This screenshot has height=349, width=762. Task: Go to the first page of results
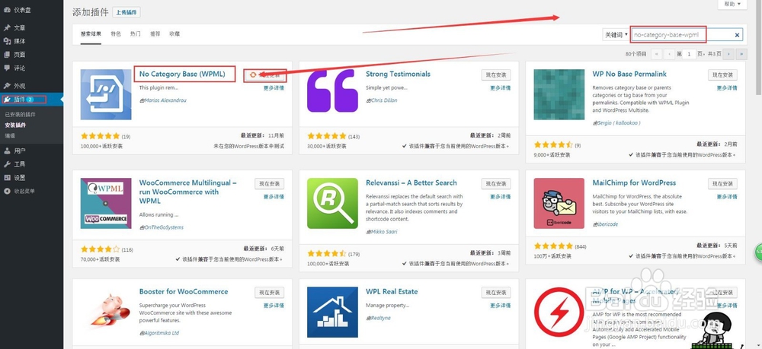click(x=657, y=54)
